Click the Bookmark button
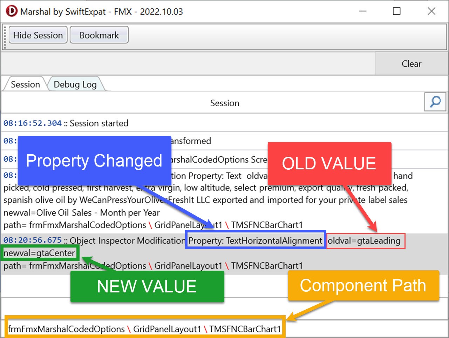Viewport: 449px width, 338px height. pos(99,35)
